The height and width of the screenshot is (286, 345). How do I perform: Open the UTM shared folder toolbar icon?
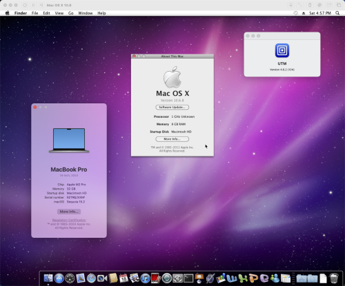click(x=329, y=5)
